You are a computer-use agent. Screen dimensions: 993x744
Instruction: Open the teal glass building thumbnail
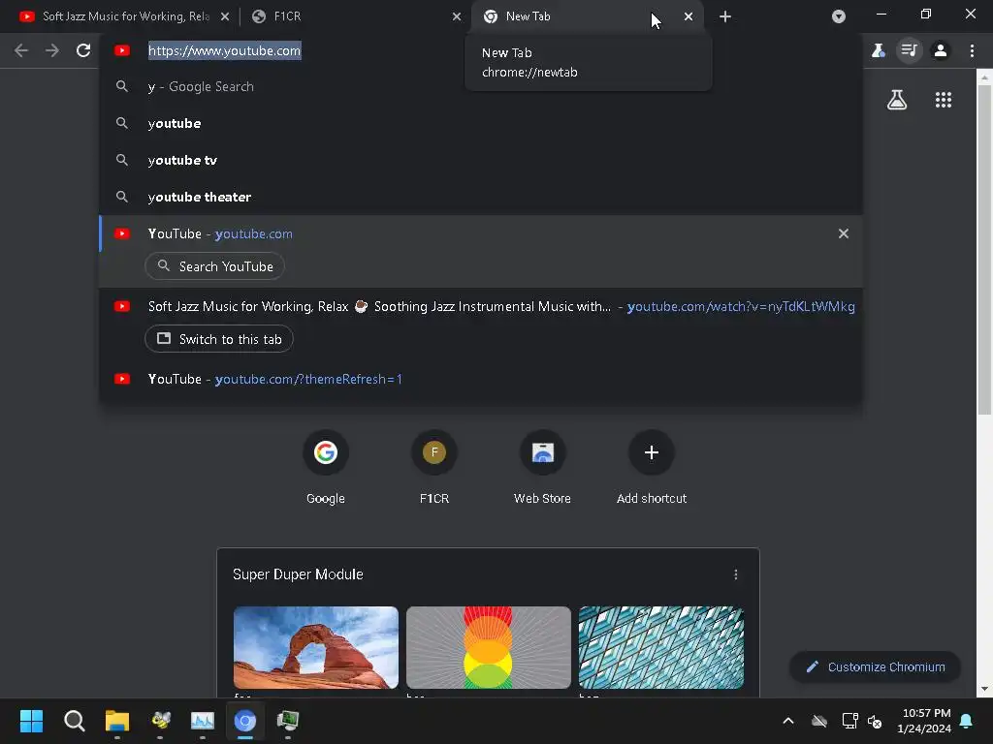pos(661,648)
